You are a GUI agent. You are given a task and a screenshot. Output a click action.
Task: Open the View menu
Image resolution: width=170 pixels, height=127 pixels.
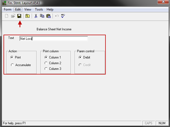tap(28, 9)
